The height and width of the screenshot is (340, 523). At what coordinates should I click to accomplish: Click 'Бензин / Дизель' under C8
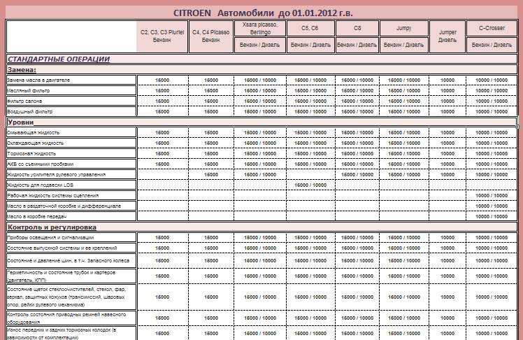[357, 45]
